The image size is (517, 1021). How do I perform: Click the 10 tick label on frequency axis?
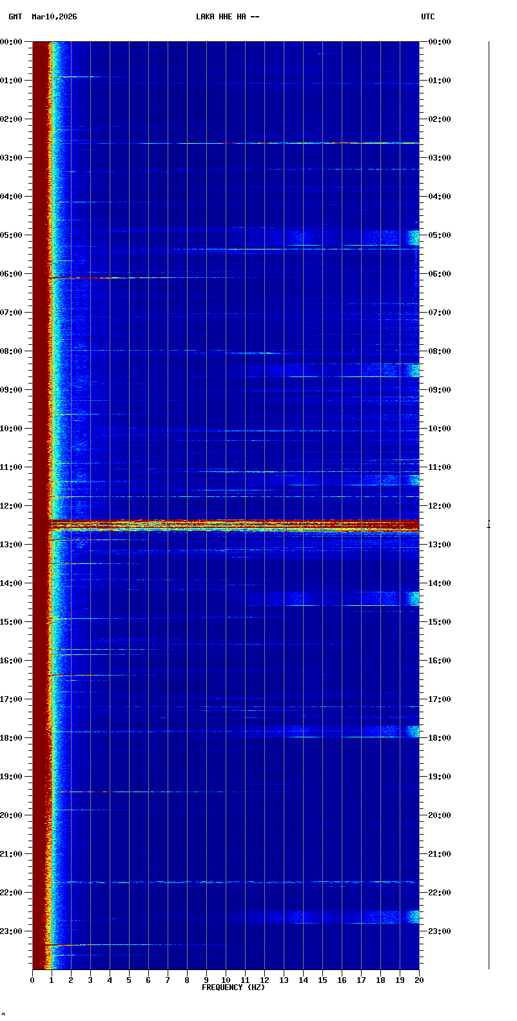pyautogui.click(x=226, y=980)
